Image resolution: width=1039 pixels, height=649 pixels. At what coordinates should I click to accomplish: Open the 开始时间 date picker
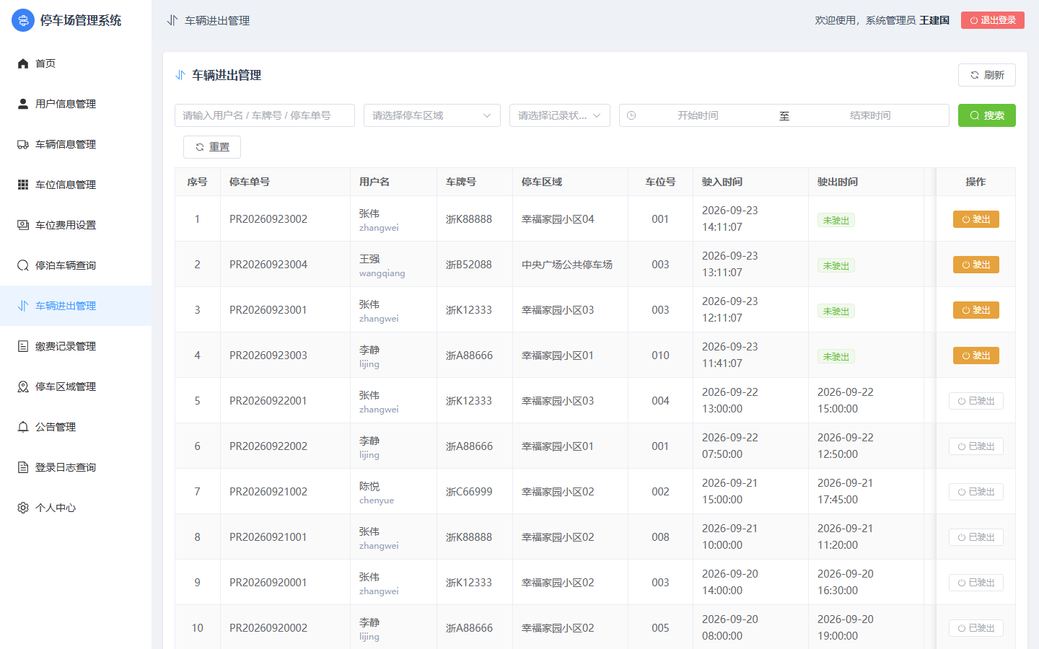[x=698, y=115]
